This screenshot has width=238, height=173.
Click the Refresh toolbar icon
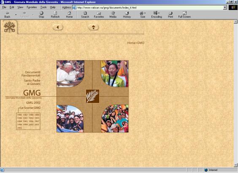coord(55,13)
